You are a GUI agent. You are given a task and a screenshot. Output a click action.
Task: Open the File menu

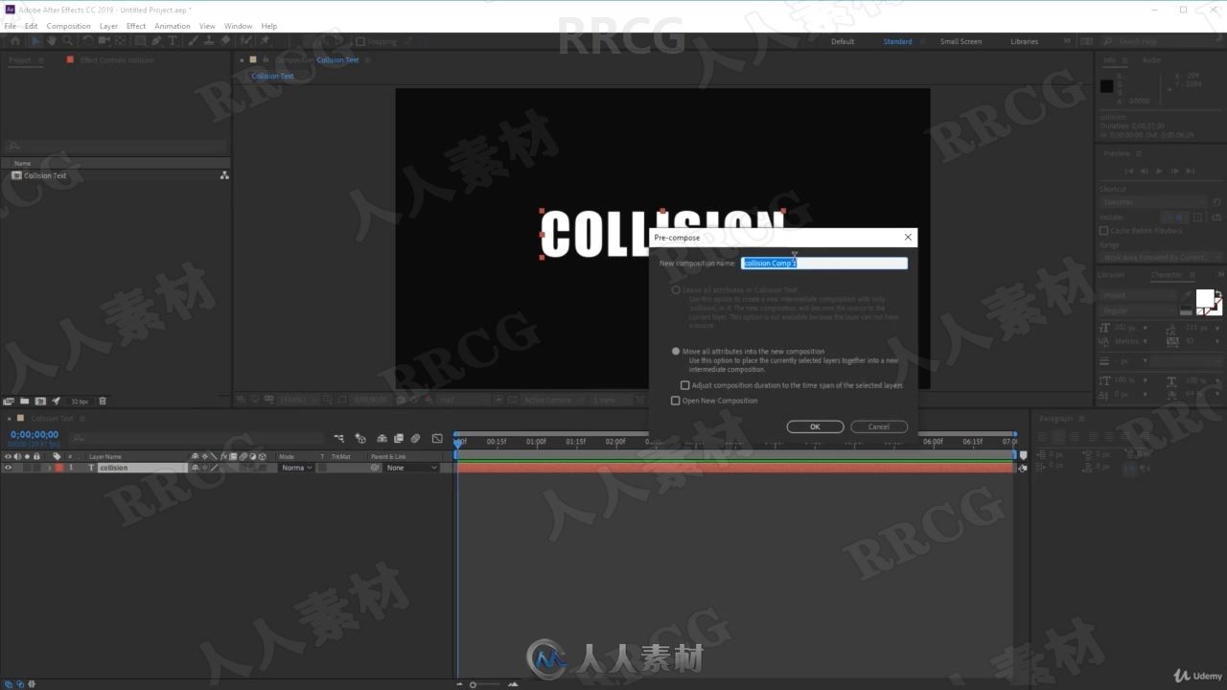pyautogui.click(x=11, y=26)
